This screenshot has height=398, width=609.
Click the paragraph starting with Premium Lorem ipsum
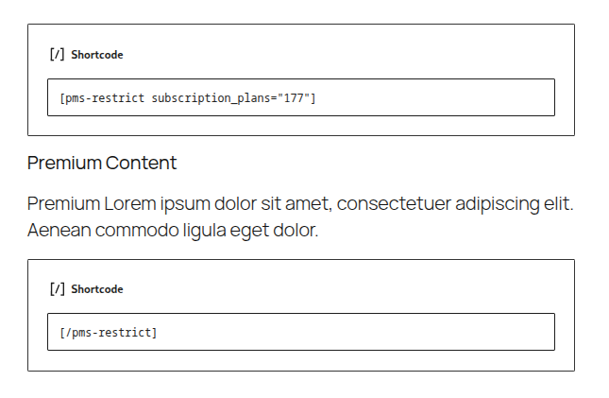tap(300, 216)
